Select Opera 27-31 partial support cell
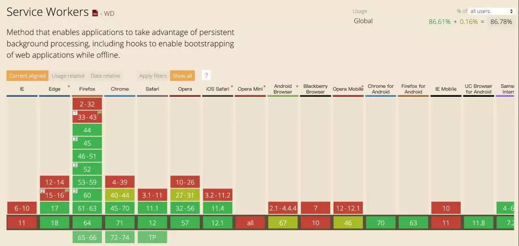The width and height of the screenshot is (519, 246). (185, 195)
